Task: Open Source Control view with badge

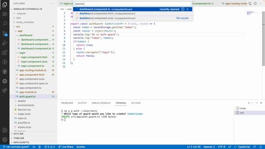Action: coord(5,33)
